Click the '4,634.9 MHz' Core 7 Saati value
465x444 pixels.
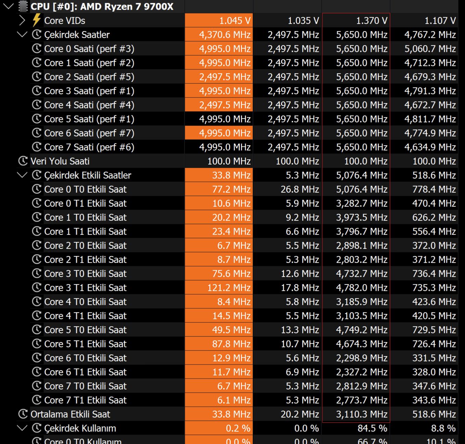(430, 147)
